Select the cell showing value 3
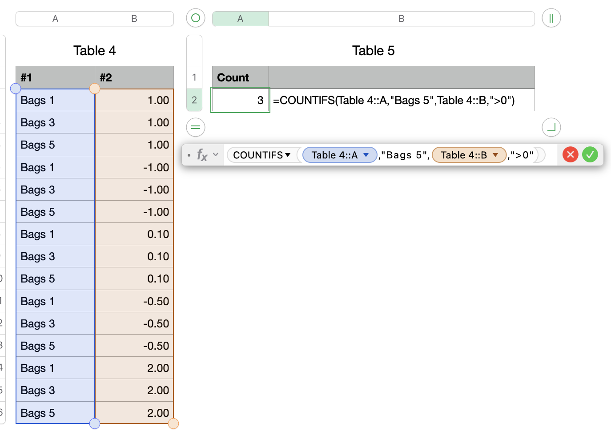This screenshot has height=436, width=611. (x=240, y=100)
